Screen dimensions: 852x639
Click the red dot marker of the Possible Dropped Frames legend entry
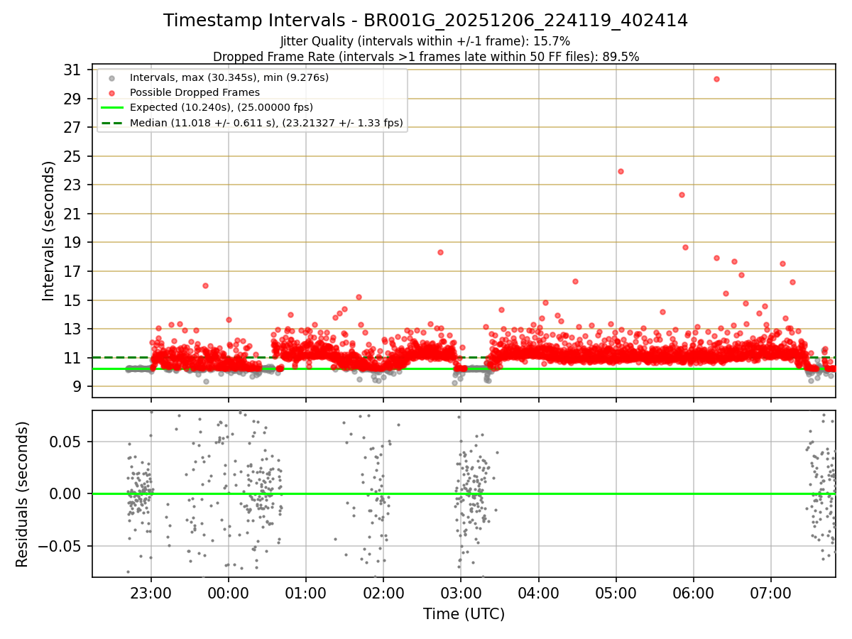click(111, 92)
